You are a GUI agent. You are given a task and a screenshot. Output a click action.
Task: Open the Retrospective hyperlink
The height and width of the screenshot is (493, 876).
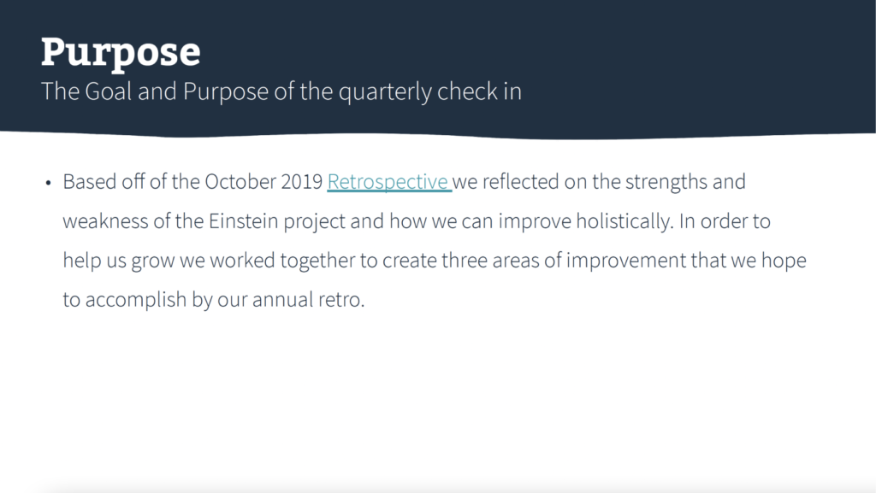(x=388, y=182)
